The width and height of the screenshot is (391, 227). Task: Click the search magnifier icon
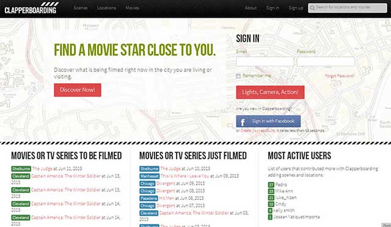pos(312,8)
